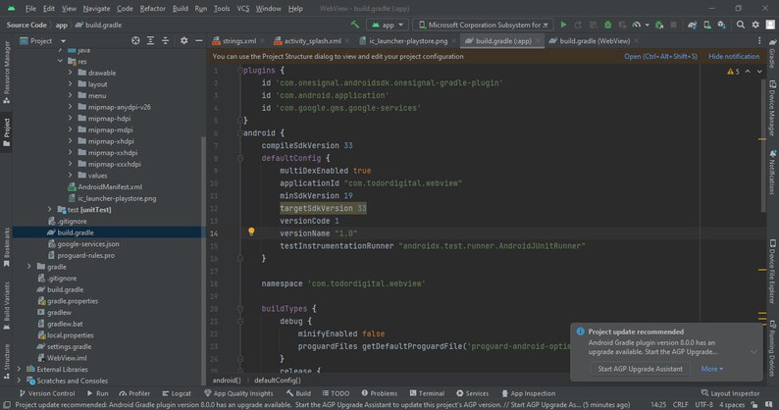The height and width of the screenshot is (410, 779).
Task: Open the Build menu
Action: click(x=180, y=9)
